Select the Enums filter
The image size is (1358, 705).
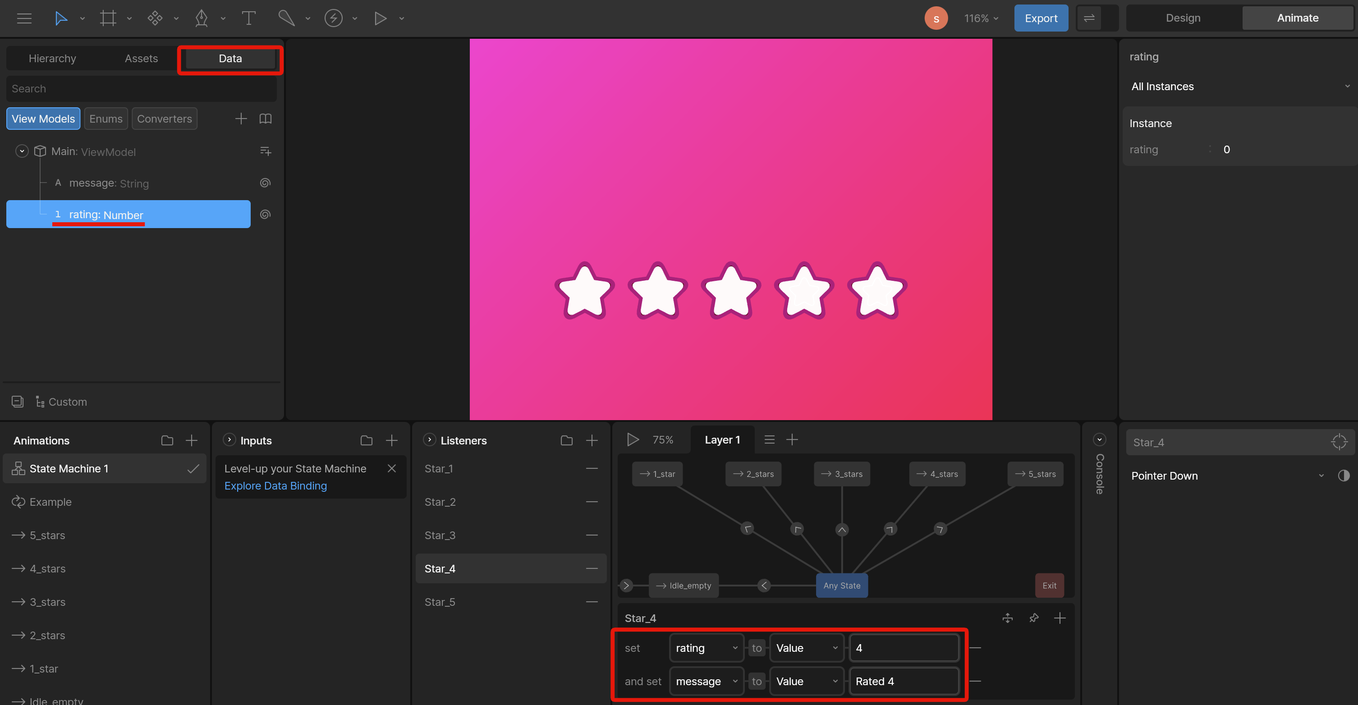[106, 119]
